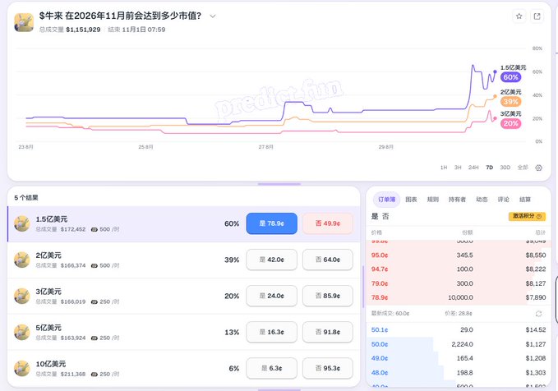Screen dimensions: 558x391
Task: Select the 95.0¢ ask order row
Action: (459, 255)
